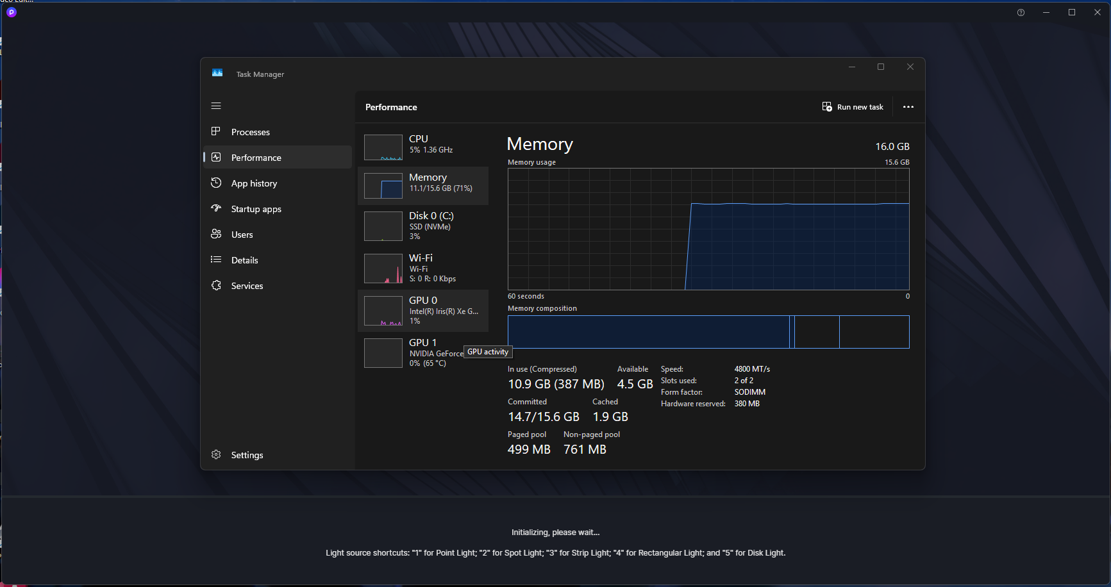Screen dimensions: 1111x587
Task: Click the Services puzzle icon
Action: 216,286
